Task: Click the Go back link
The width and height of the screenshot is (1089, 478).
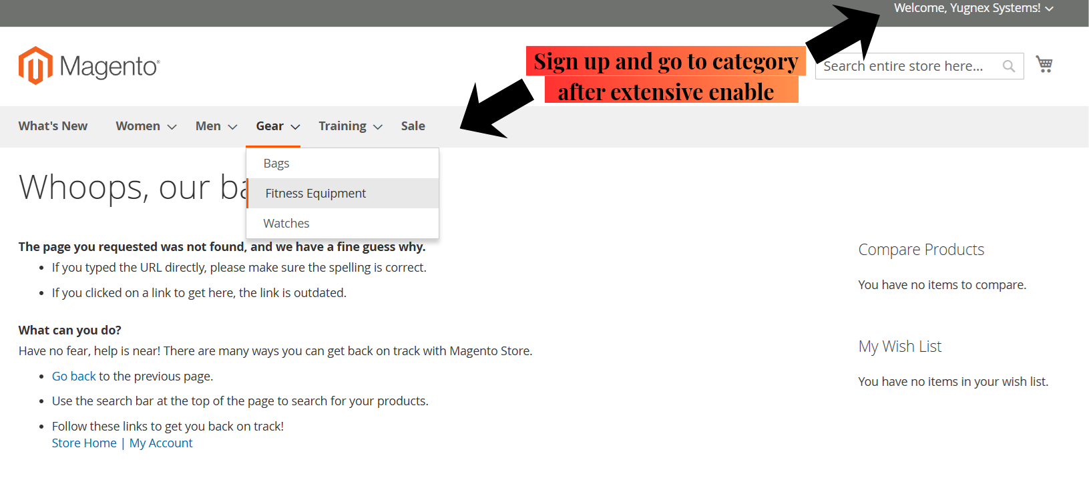Action: coord(74,377)
